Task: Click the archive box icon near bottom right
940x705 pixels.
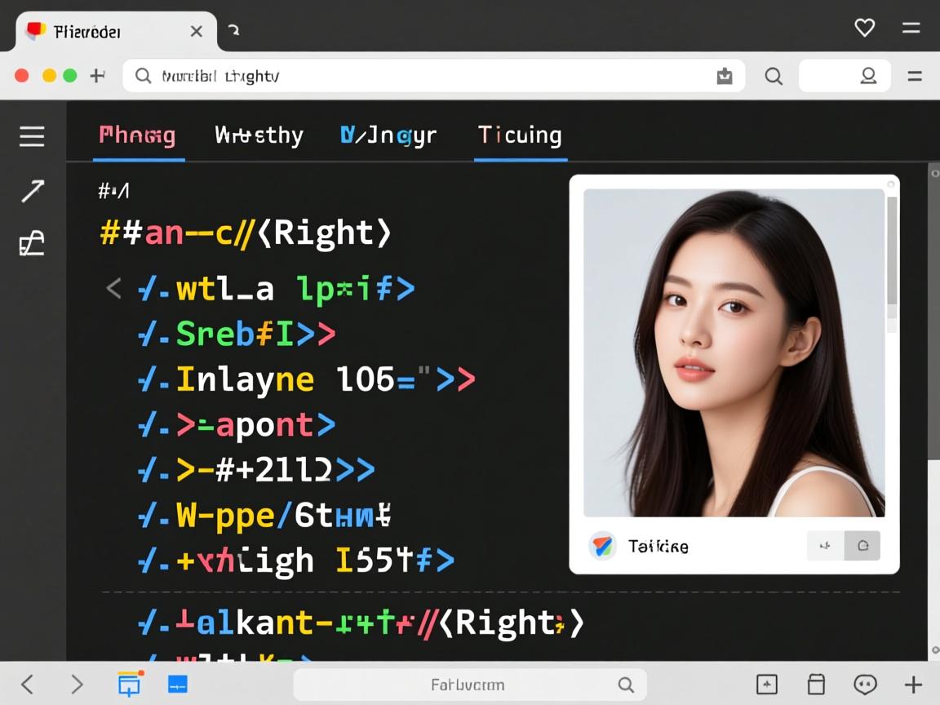Action: tap(815, 685)
